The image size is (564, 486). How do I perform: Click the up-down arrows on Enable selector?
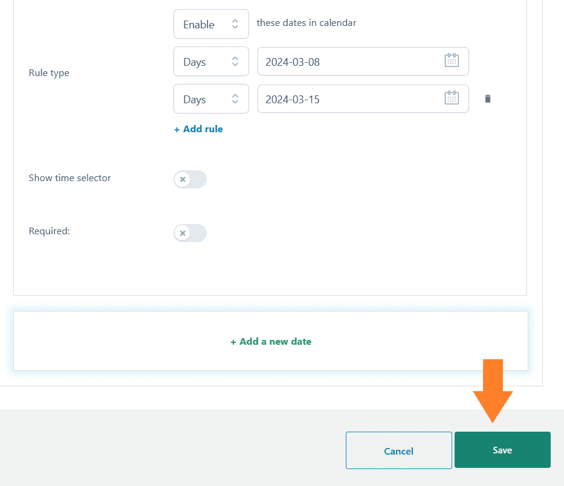coord(235,24)
